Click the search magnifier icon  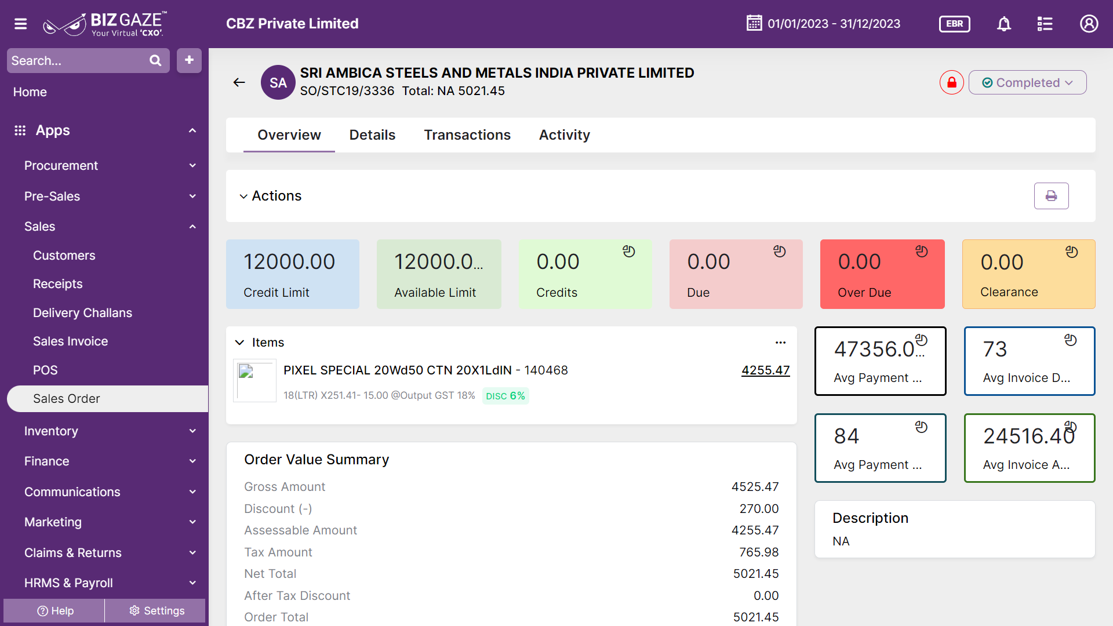(155, 60)
